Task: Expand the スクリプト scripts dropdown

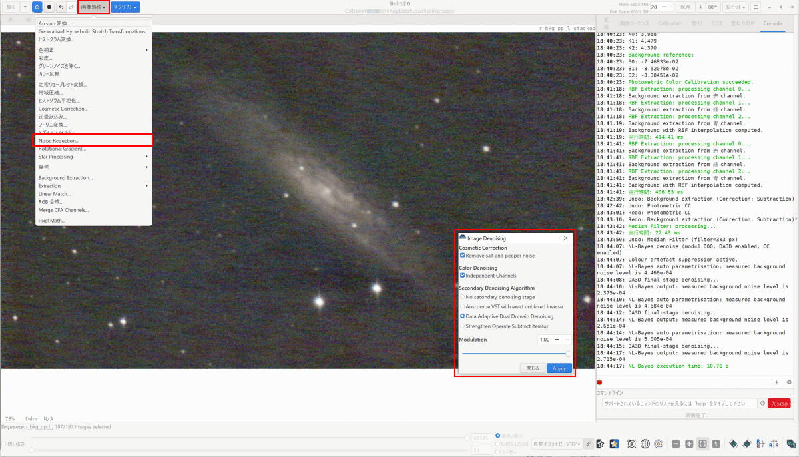Action: (126, 7)
